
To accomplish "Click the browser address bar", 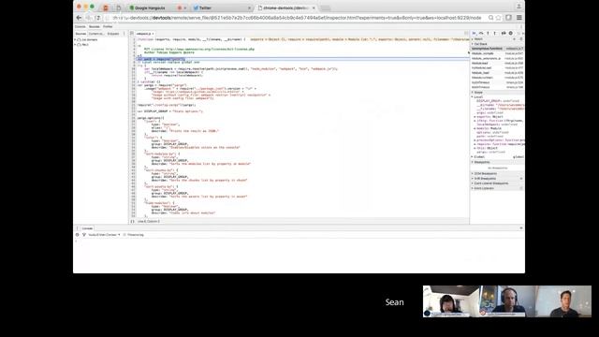I will tap(296, 18).
